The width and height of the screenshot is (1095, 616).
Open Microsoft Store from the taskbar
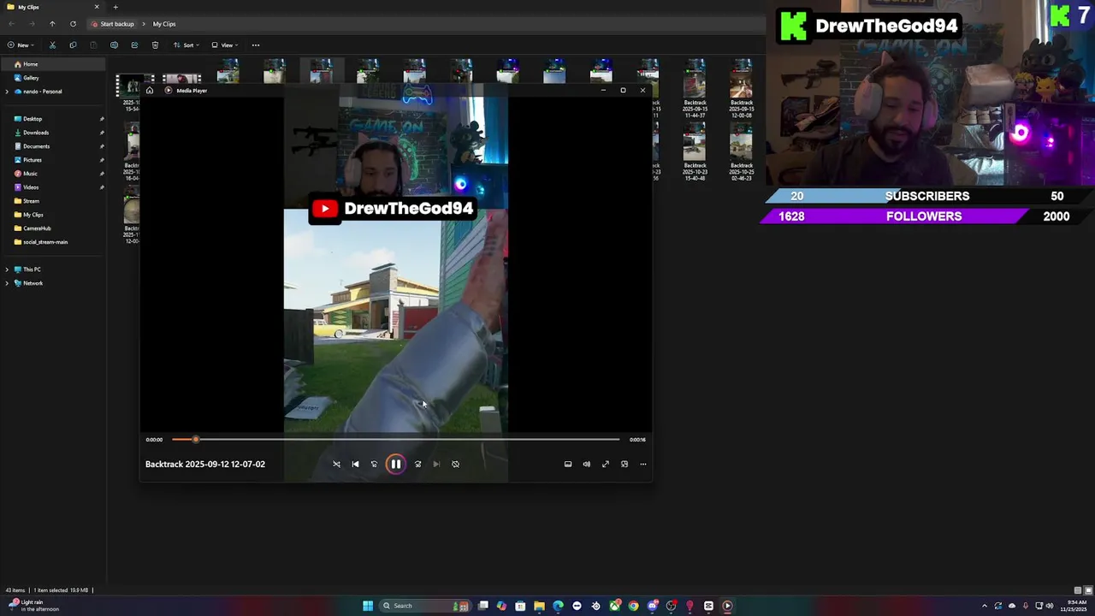pos(520,606)
